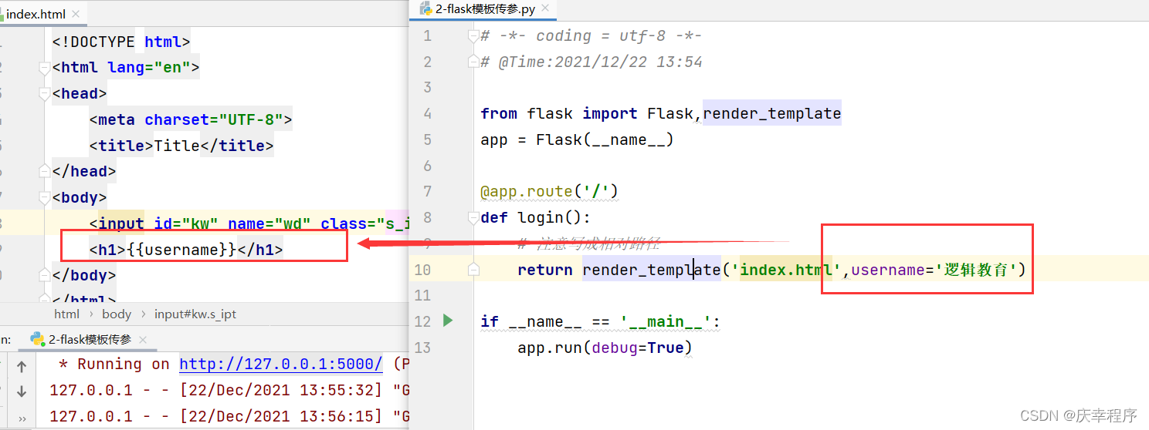The height and width of the screenshot is (430, 1149).
Task: Click the <!DOCTYPE html> line in index.html
Action: [121, 42]
